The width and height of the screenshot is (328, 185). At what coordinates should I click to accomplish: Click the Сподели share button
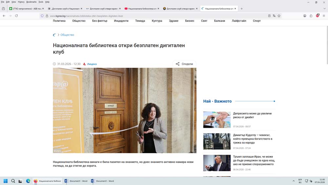[x=184, y=64]
